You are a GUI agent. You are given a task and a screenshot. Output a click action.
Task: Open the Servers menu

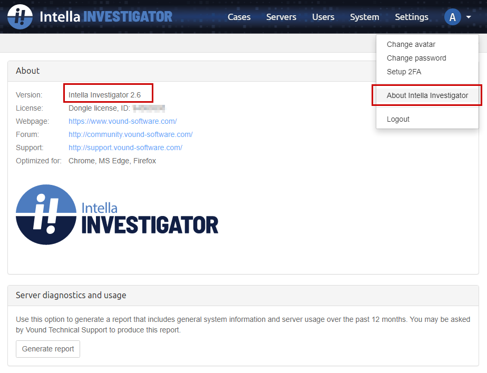pos(281,17)
